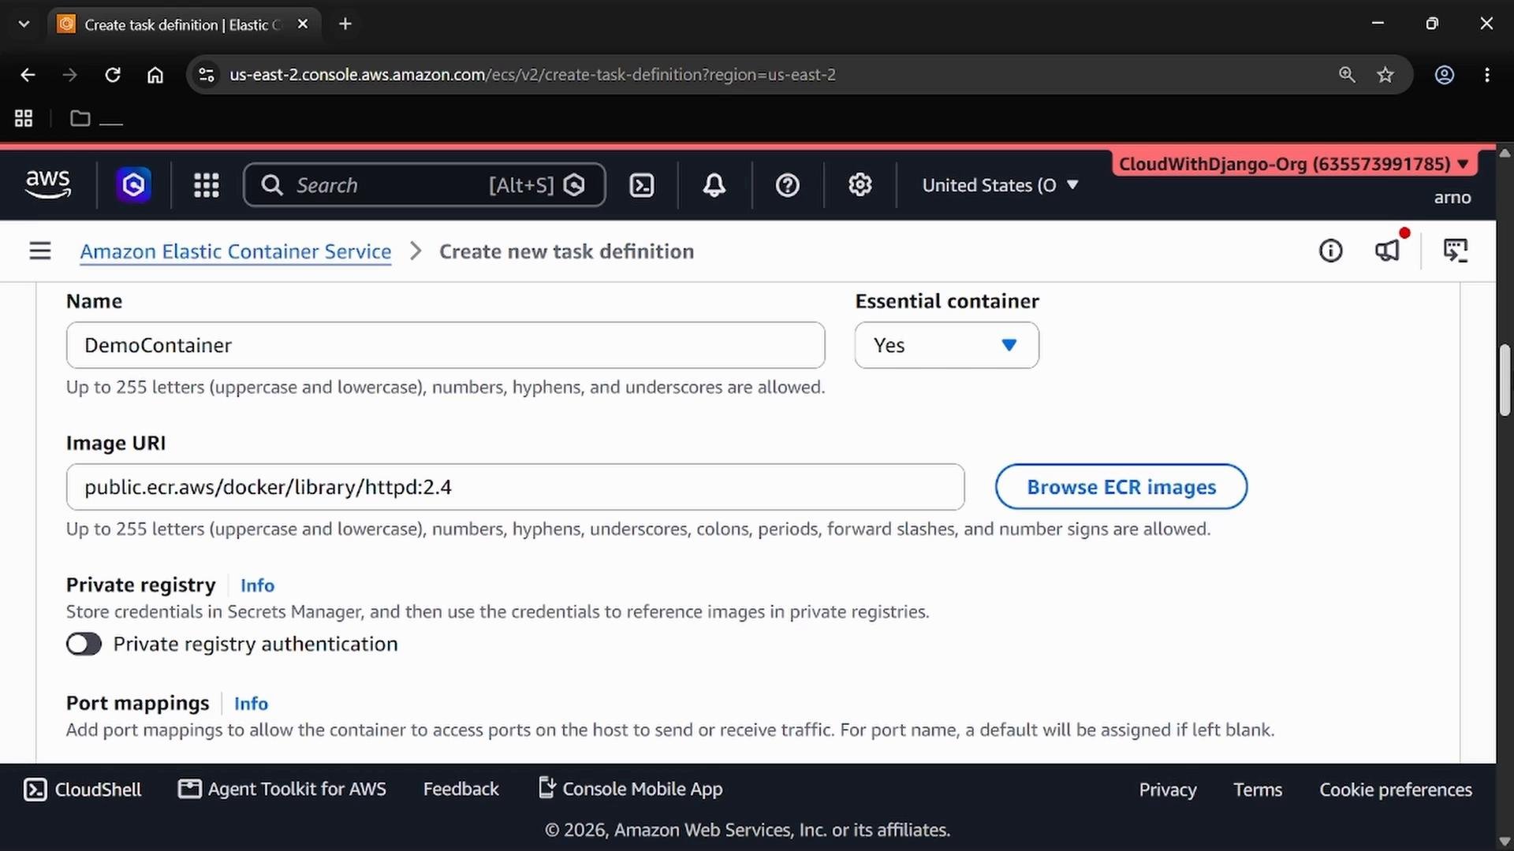Image resolution: width=1514 pixels, height=851 pixels.
Task: Open the notifications bell
Action: click(x=714, y=185)
